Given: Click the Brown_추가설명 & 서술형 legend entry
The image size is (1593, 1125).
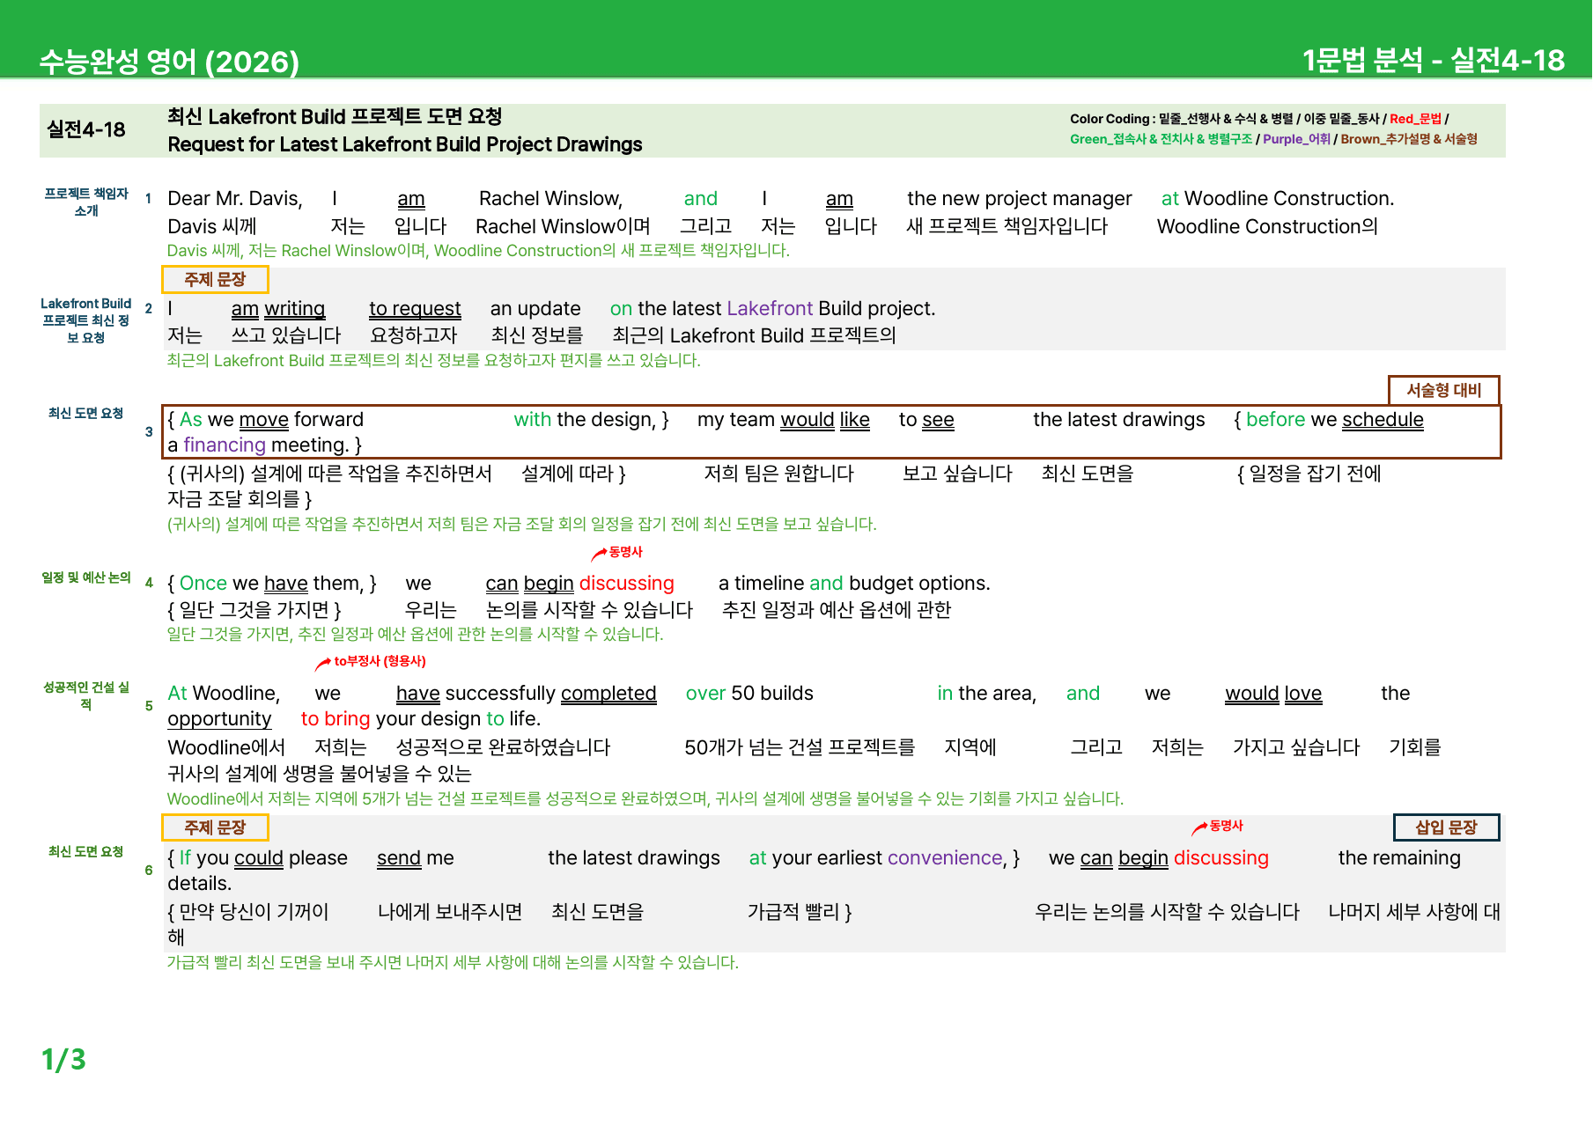Looking at the screenshot, I should click(x=1409, y=139).
